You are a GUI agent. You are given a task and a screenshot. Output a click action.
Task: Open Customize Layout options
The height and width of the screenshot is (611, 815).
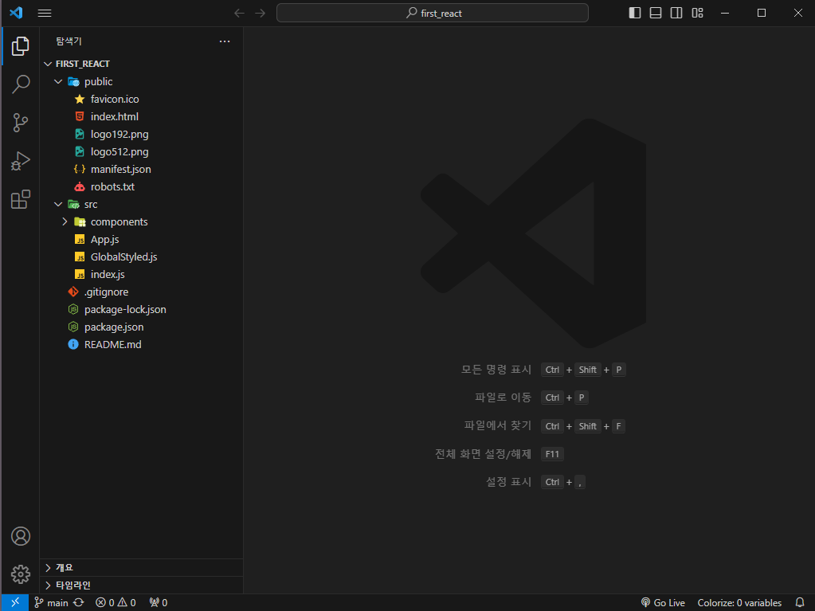click(698, 13)
